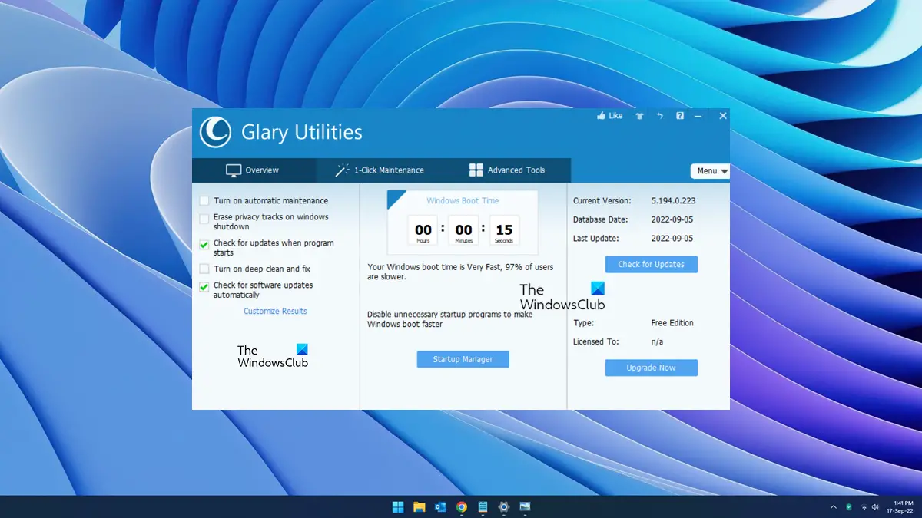Click the 00 Minutes counter box
The image size is (922, 518).
464,231
